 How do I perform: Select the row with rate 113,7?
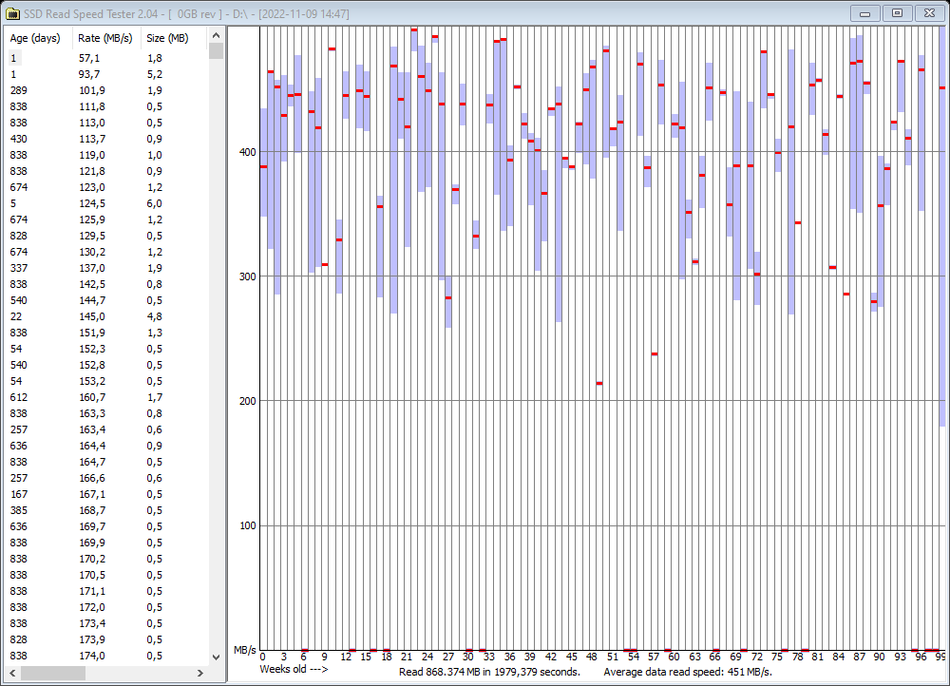coord(106,139)
